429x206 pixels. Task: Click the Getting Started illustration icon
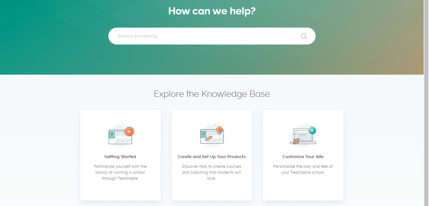point(121,136)
